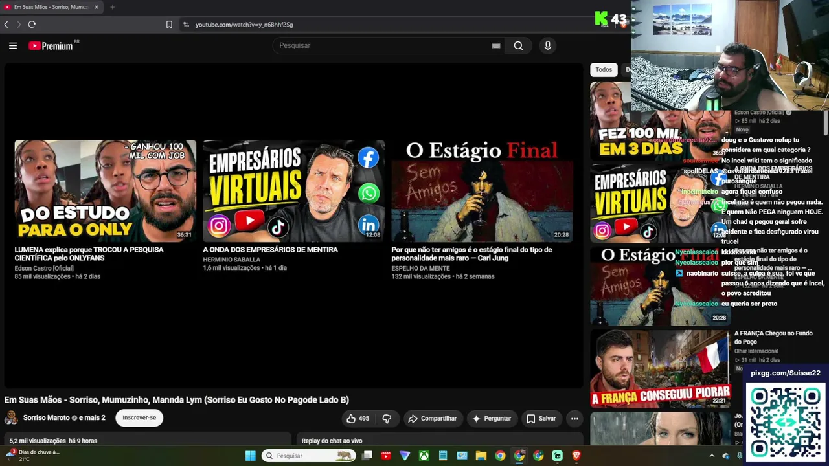Open the Xbox app from taskbar

(424, 456)
